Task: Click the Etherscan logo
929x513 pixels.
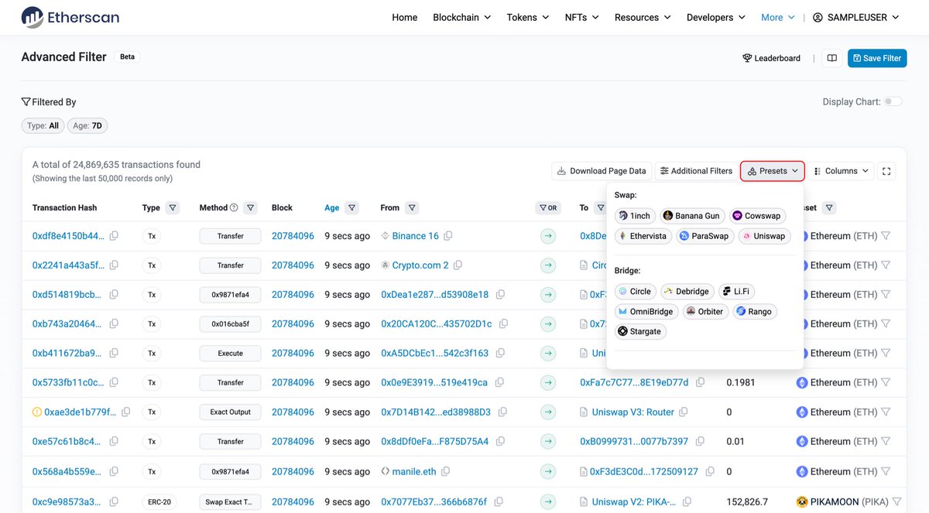Action: tap(70, 17)
